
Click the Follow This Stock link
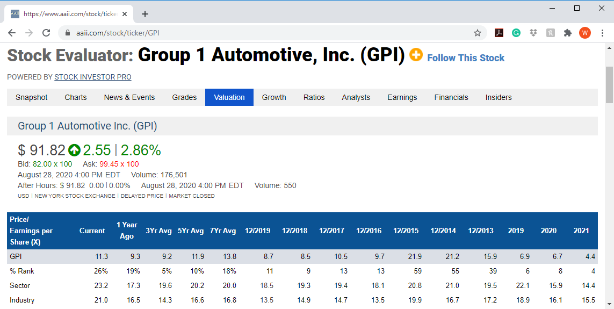coord(466,58)
